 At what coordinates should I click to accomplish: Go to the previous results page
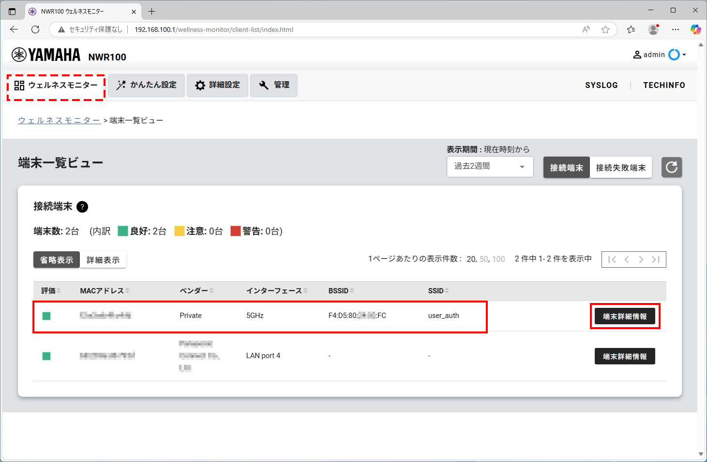tap(627, 260)
